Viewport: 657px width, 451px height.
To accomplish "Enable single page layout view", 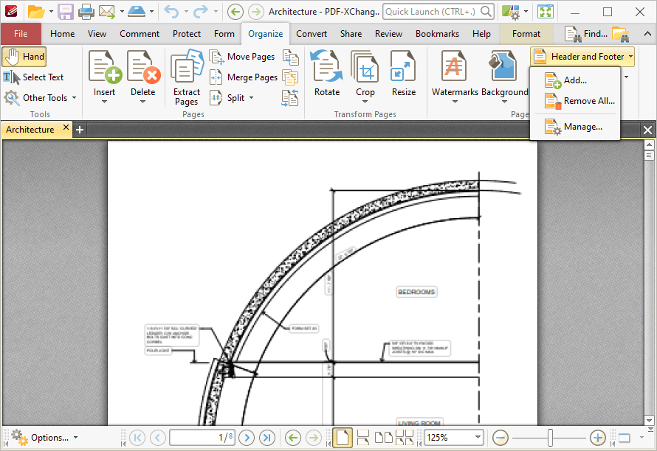I will pyautogui.click(x=343, y=438).
